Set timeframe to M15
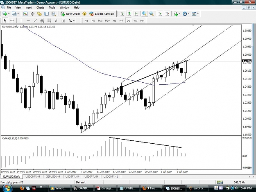The image size is (256, 192). click(x=100, y=20)
